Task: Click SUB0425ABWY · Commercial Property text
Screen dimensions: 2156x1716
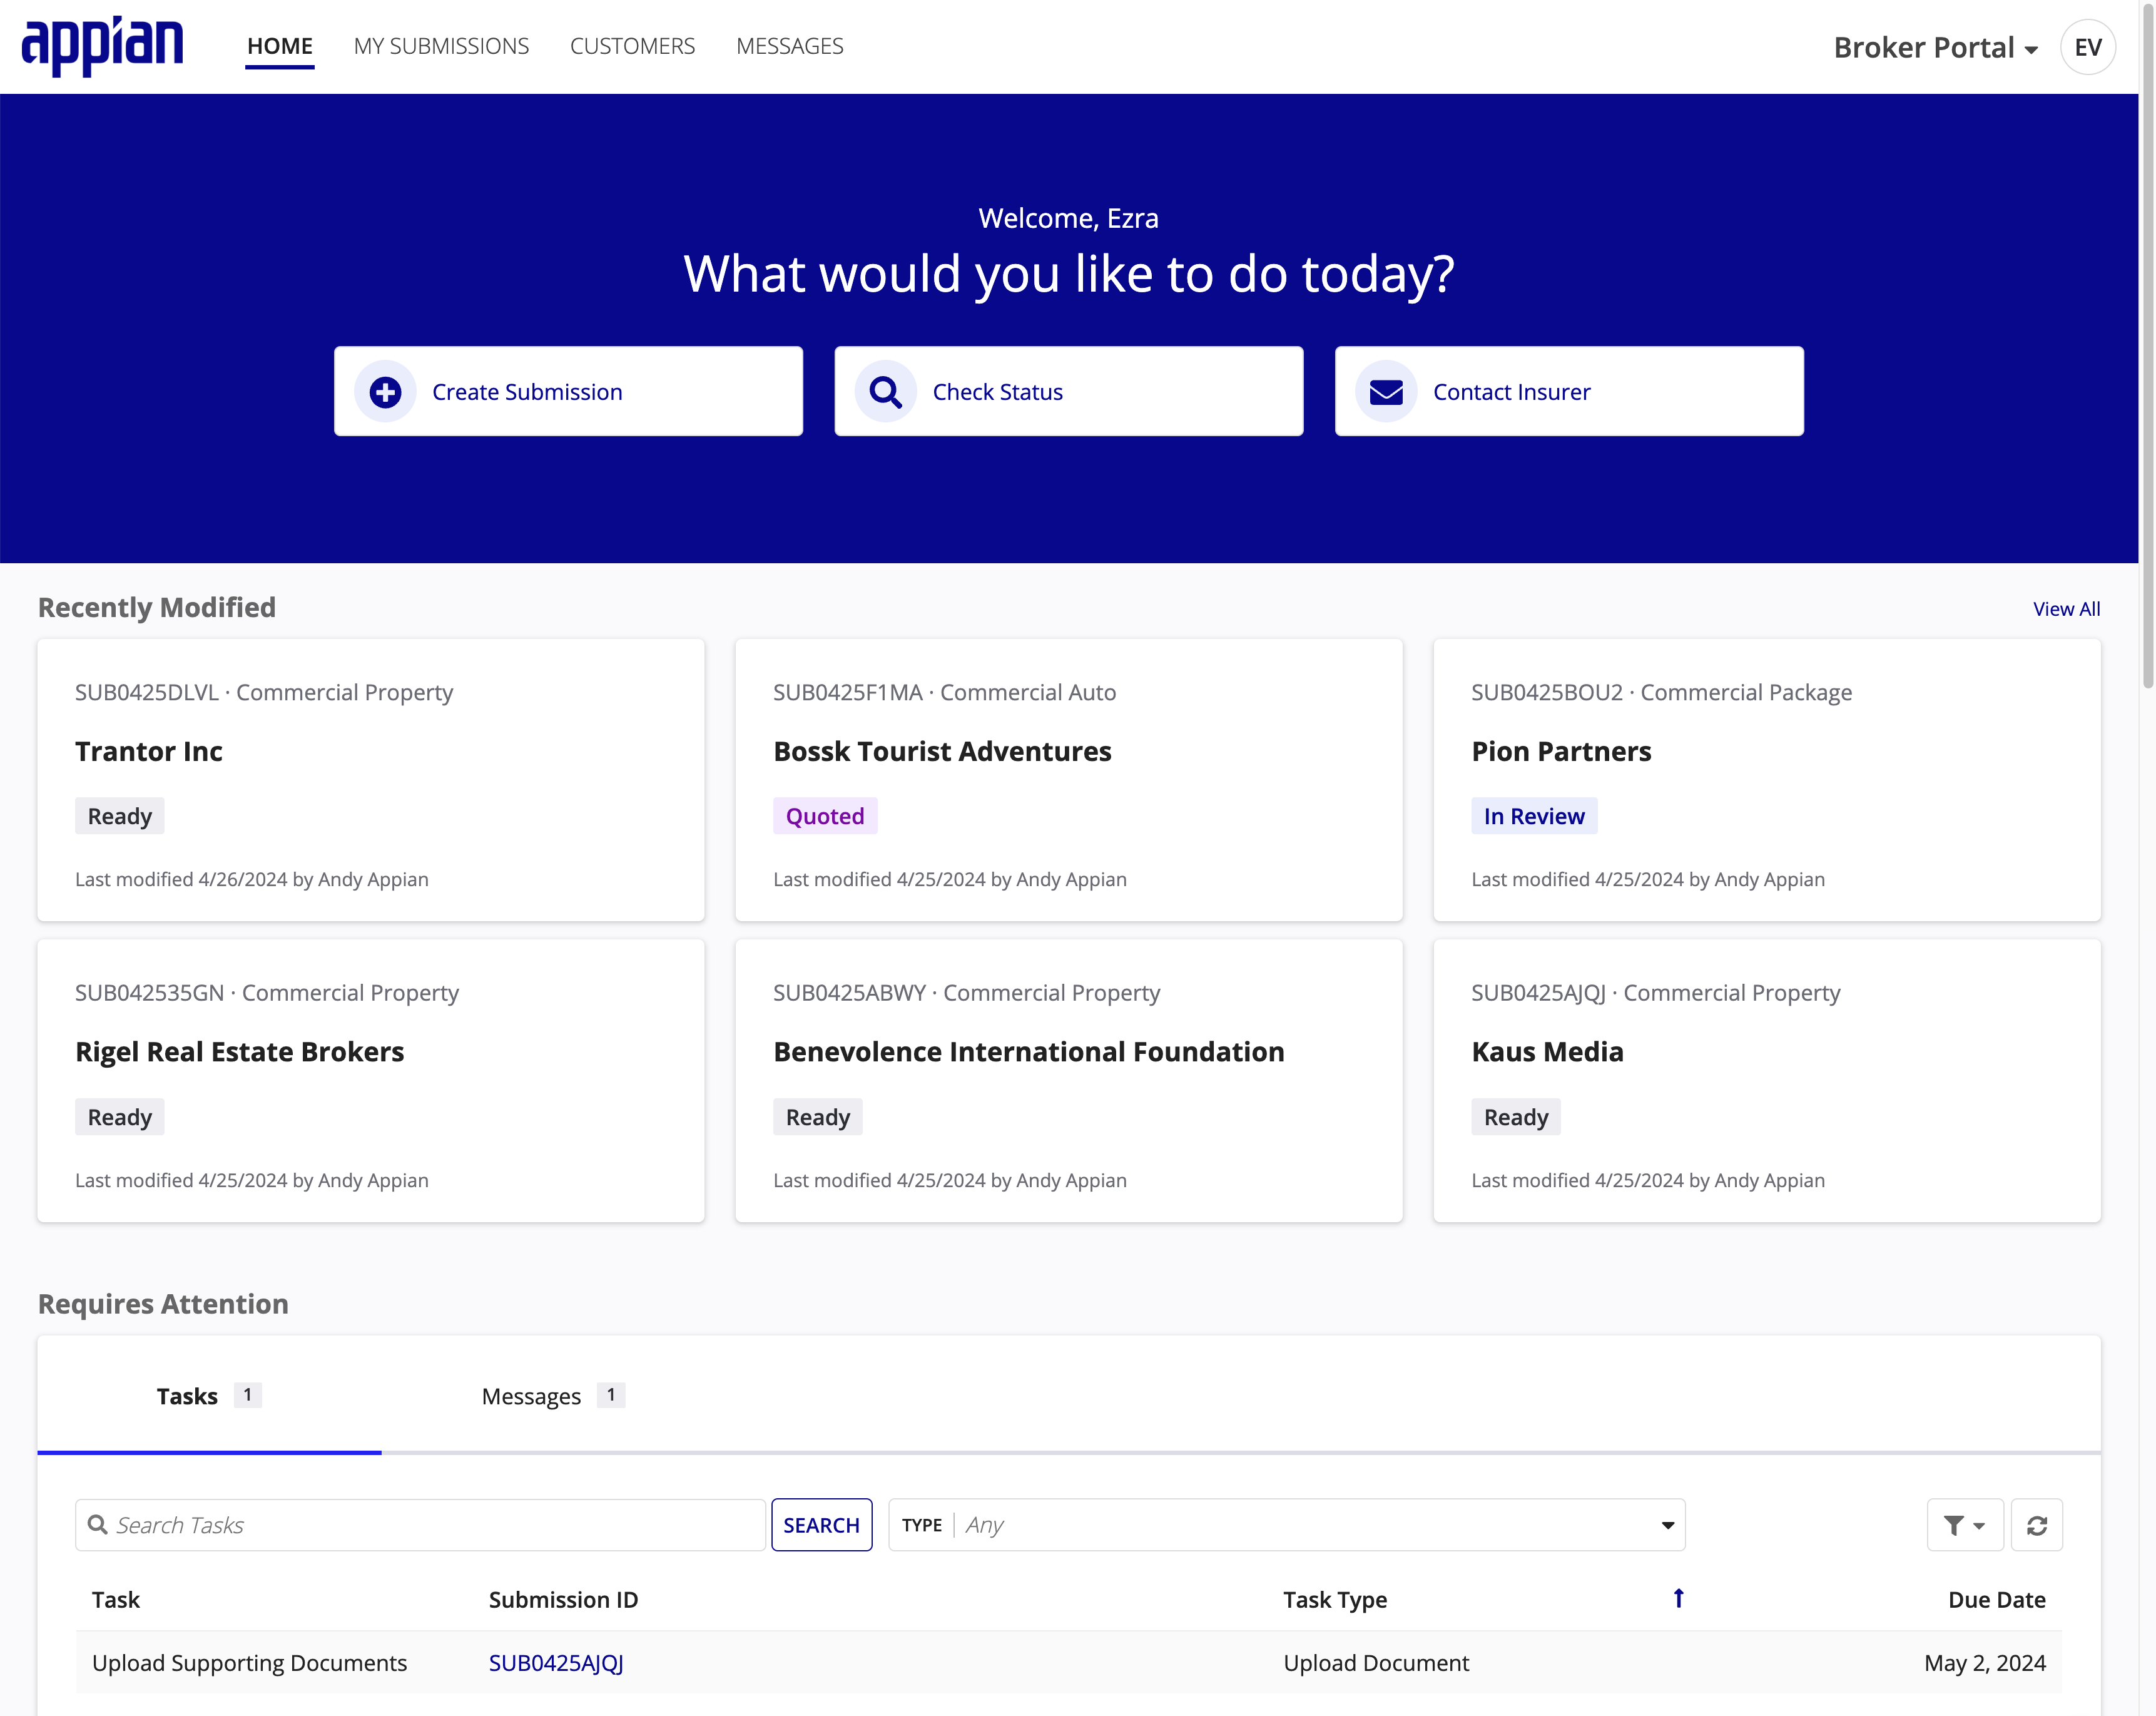Action: tap(966, 993)
